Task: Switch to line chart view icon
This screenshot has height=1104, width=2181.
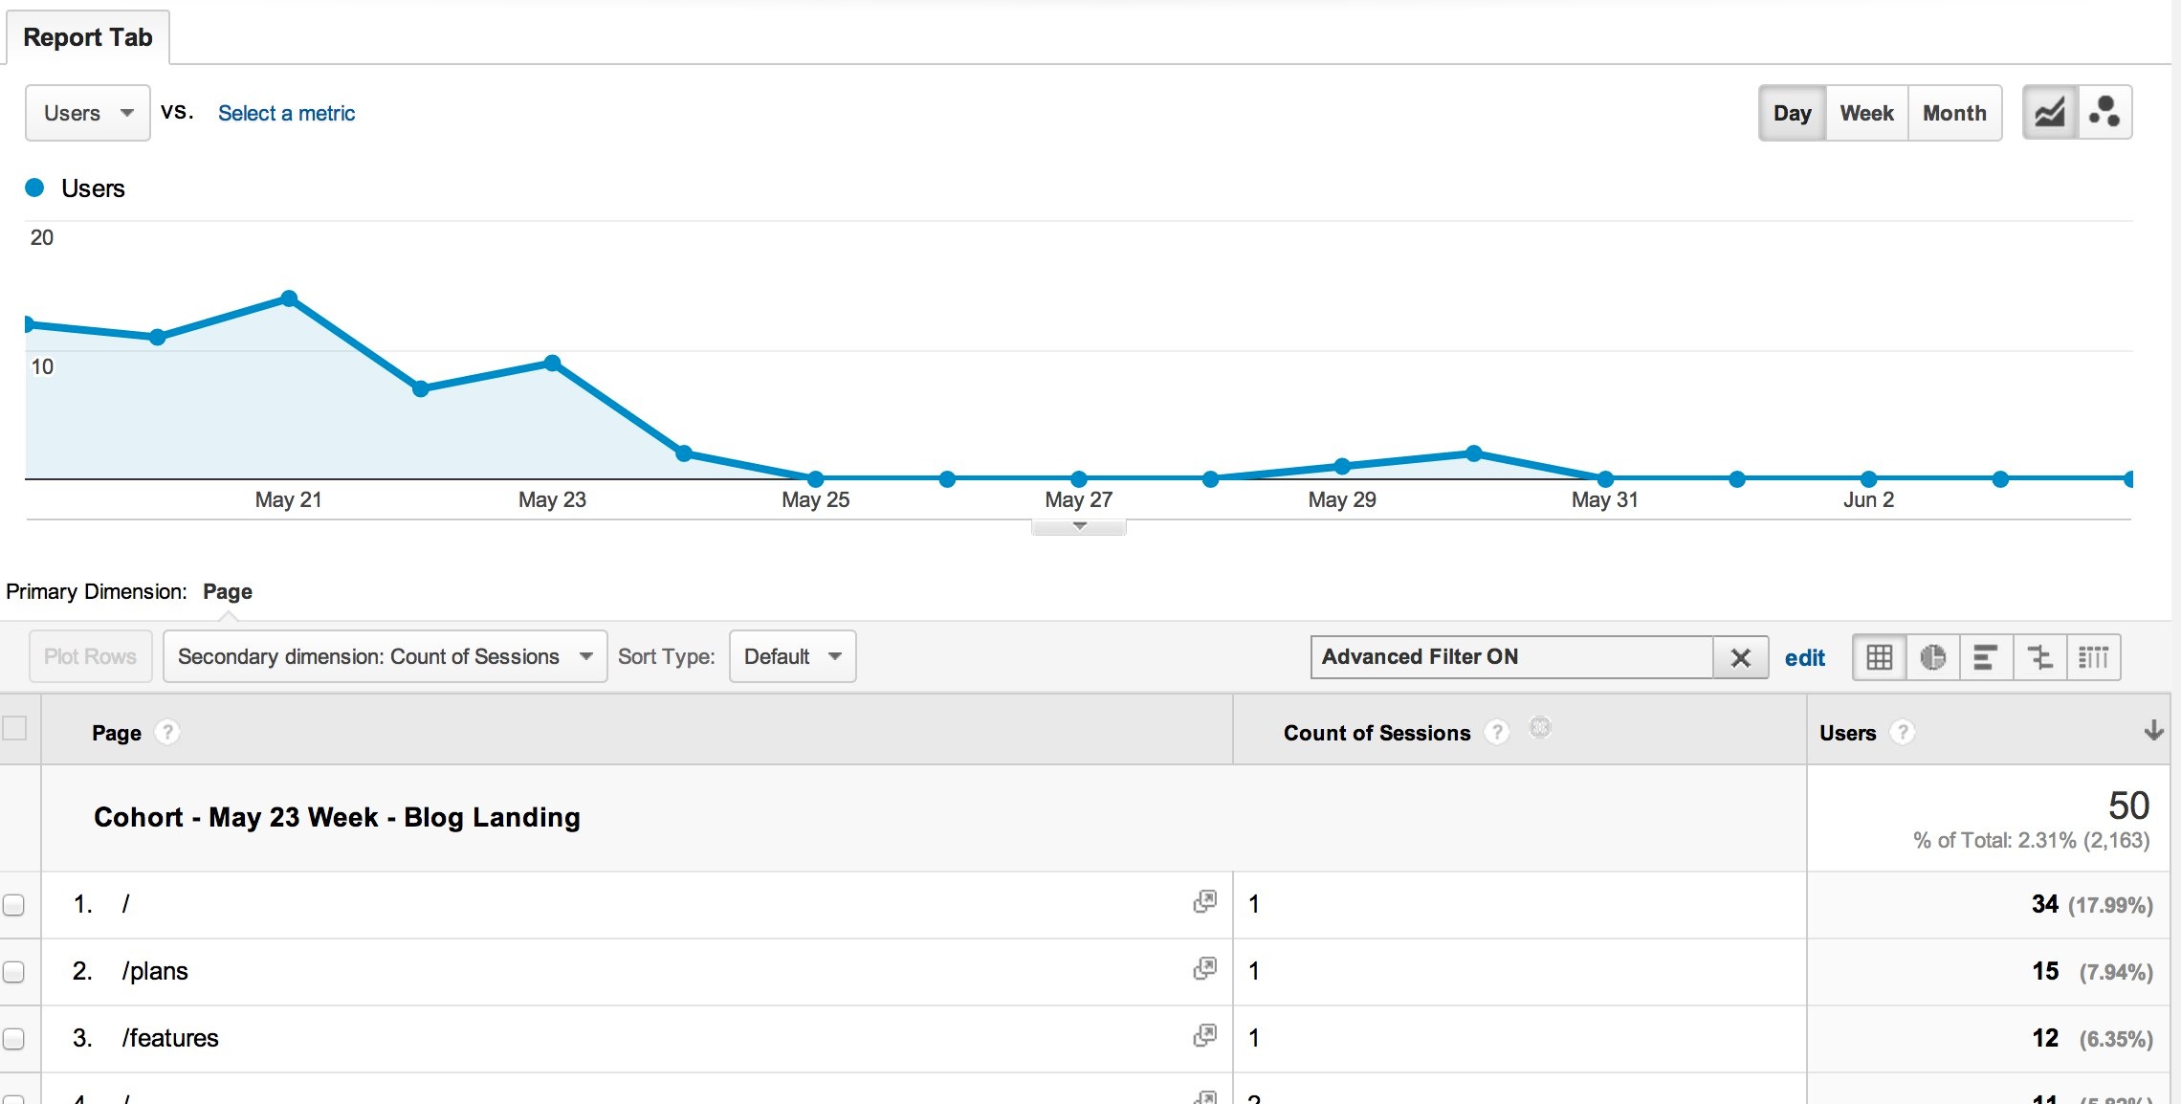Action: pyautogui.click(x=2049, y=113)
